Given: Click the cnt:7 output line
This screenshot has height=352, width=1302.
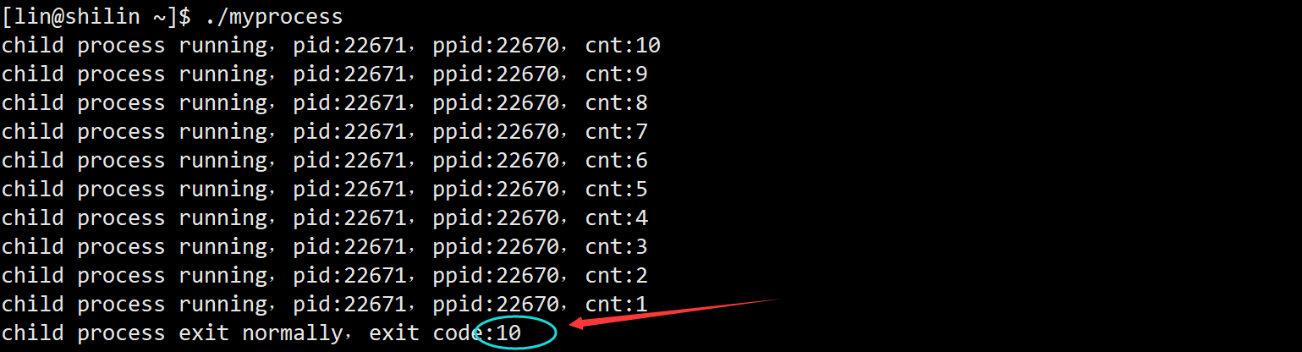Looking at the screenshot, I should click(325, 132).
